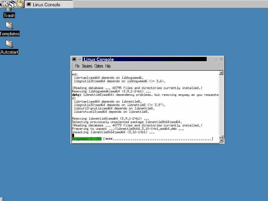Select Linux Console taskbar entry

(x=49, y=4)
